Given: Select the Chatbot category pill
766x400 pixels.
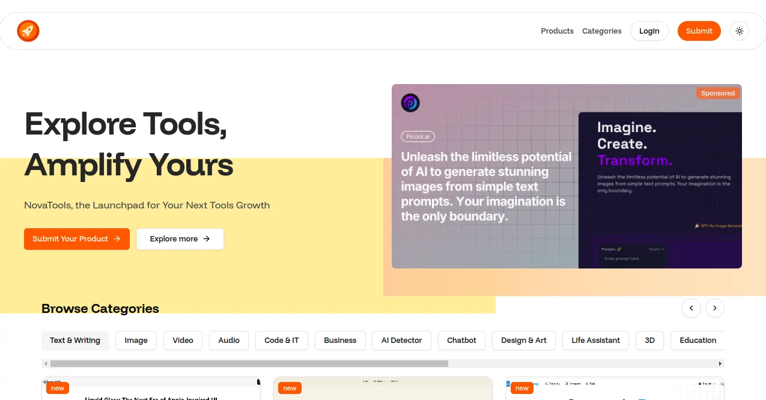Looking at the screenshot, I should tap(461, 341).
